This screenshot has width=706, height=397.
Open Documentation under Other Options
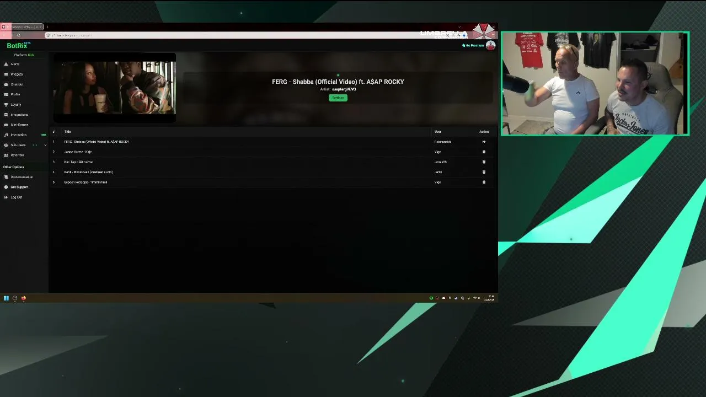tap(22, 177)
